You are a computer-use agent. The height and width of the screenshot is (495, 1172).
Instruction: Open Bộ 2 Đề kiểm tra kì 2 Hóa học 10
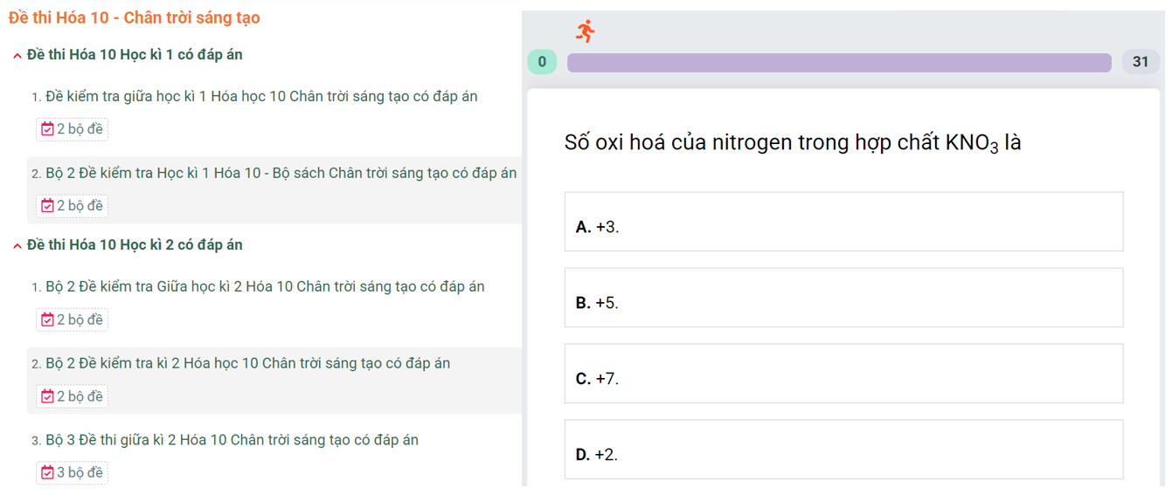(247, 363)
